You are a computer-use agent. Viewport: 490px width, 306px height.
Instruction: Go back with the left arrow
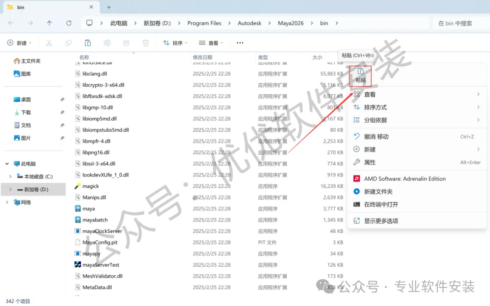[11, 23]
